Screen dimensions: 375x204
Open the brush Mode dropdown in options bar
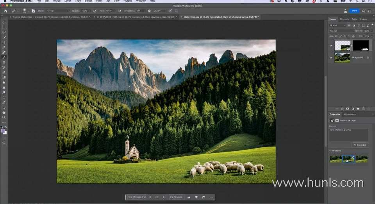tap(57, 11)
